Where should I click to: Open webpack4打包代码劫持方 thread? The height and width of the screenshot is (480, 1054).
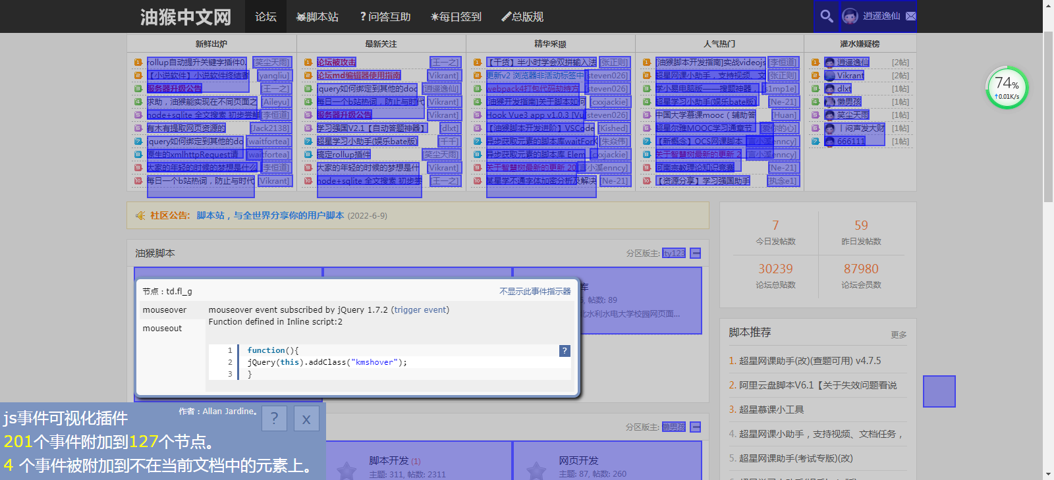(x=534, y=88)
